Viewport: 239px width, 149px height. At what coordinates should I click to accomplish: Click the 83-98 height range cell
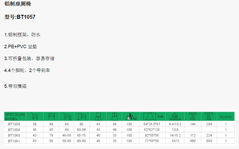pos(82,130)
